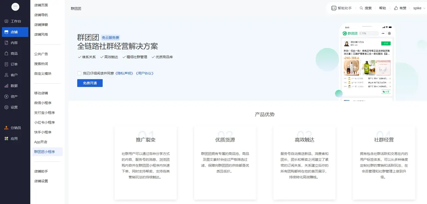This screenshot has width=427, height=204.
Task: Click the phone preview product thumbnail
Action: (x=351, y=68)
